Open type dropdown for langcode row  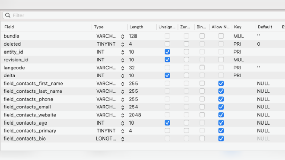pos(123,68)
